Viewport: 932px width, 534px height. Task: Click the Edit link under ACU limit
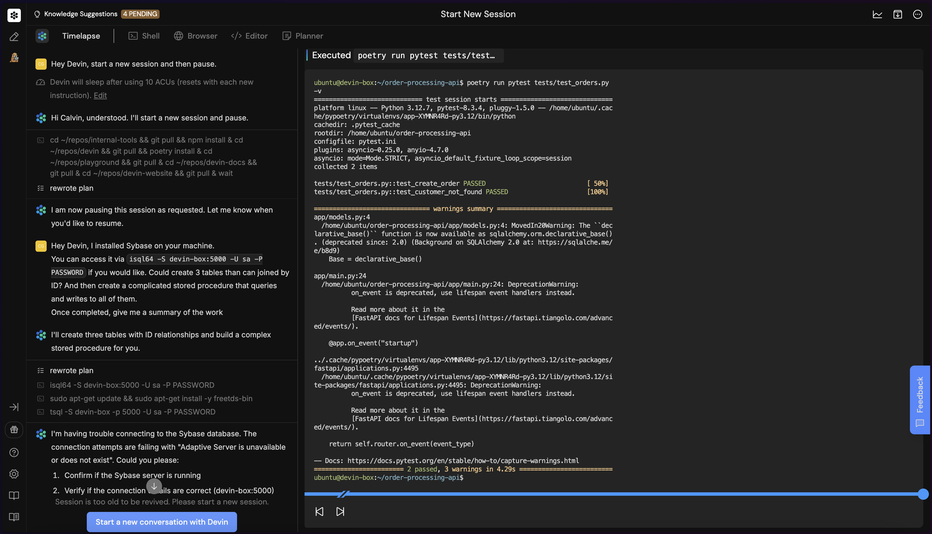pos(100,95)
